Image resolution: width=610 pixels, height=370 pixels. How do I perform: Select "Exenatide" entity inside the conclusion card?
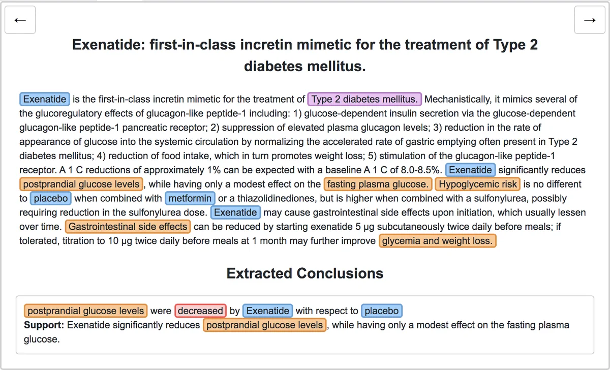click(x=267, y=310)
